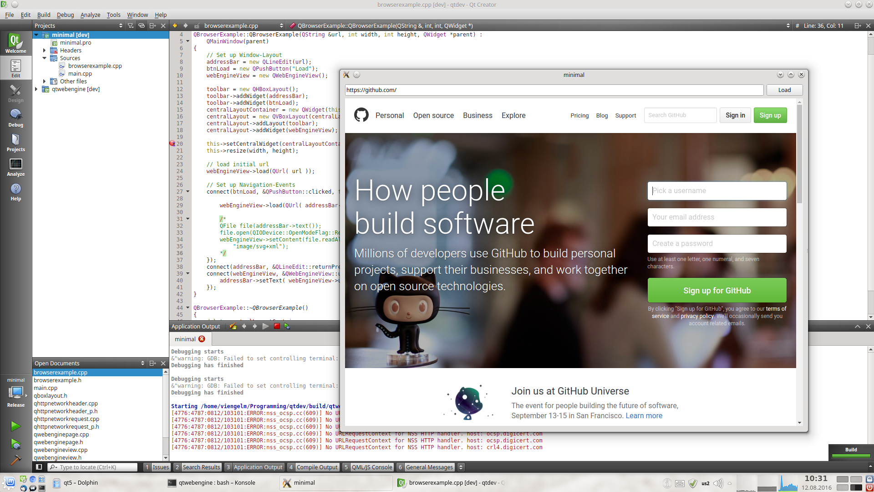Screen dimensions: 874x492
Task: Open Filter Tree options in Projects panel
Action: point(131,26)
